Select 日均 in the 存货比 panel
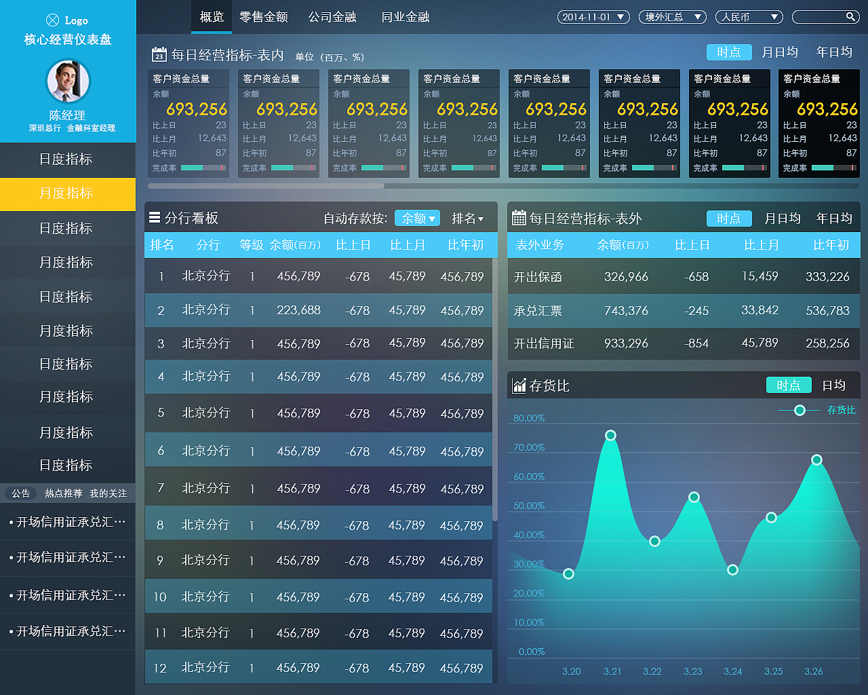Image resolution: width=868 pixels, height=695 pixels. coord(834,386)
